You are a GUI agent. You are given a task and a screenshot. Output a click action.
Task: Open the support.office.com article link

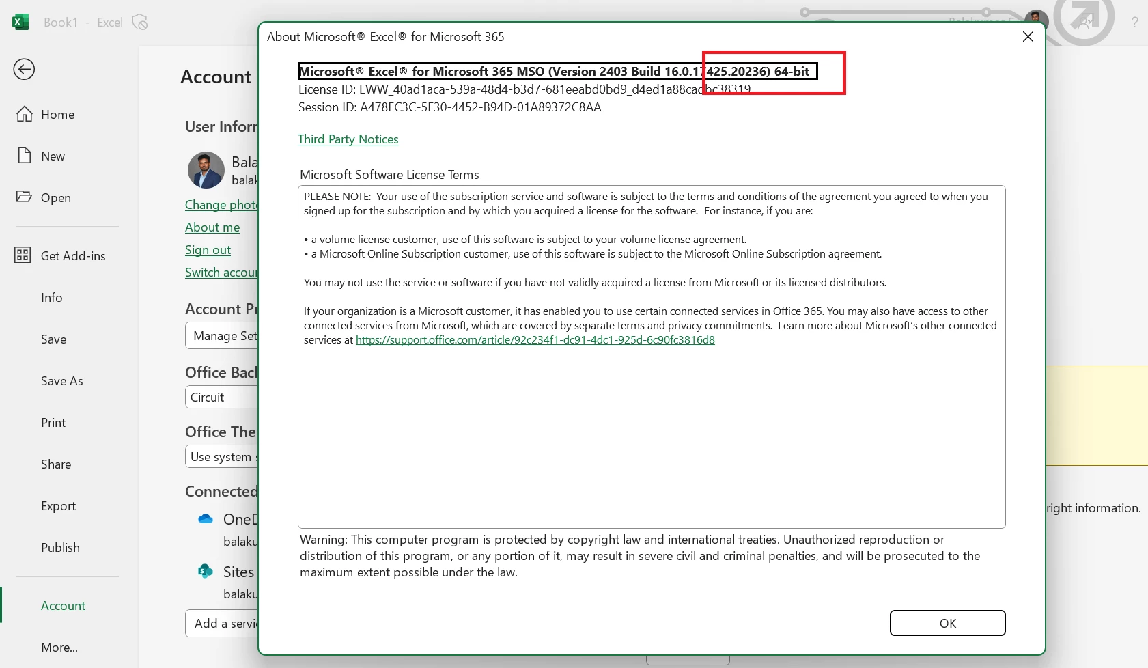point(535,339)
